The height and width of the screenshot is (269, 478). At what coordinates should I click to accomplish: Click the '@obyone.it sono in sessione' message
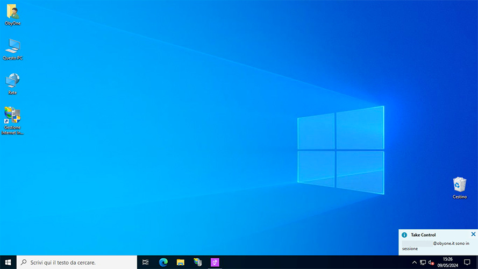point(436,246)
